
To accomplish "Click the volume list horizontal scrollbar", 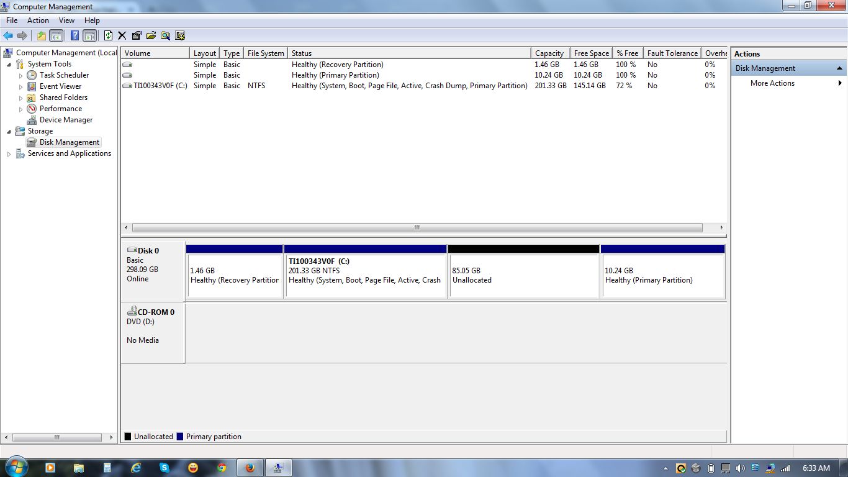I will [x=417, y=228].
